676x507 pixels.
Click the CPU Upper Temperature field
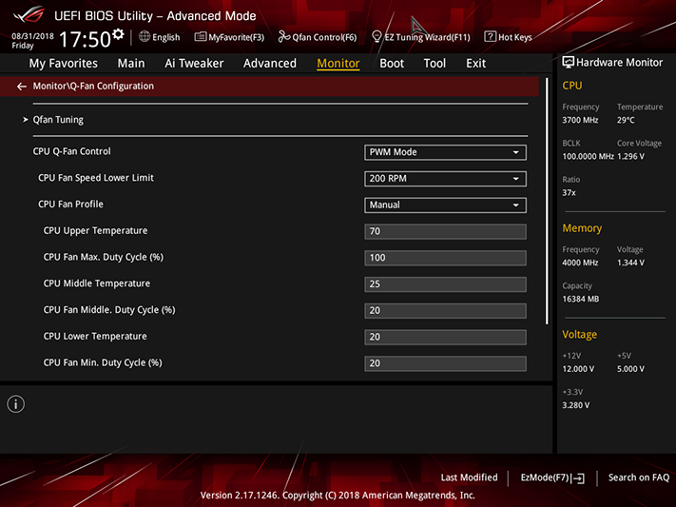(445, 231)
